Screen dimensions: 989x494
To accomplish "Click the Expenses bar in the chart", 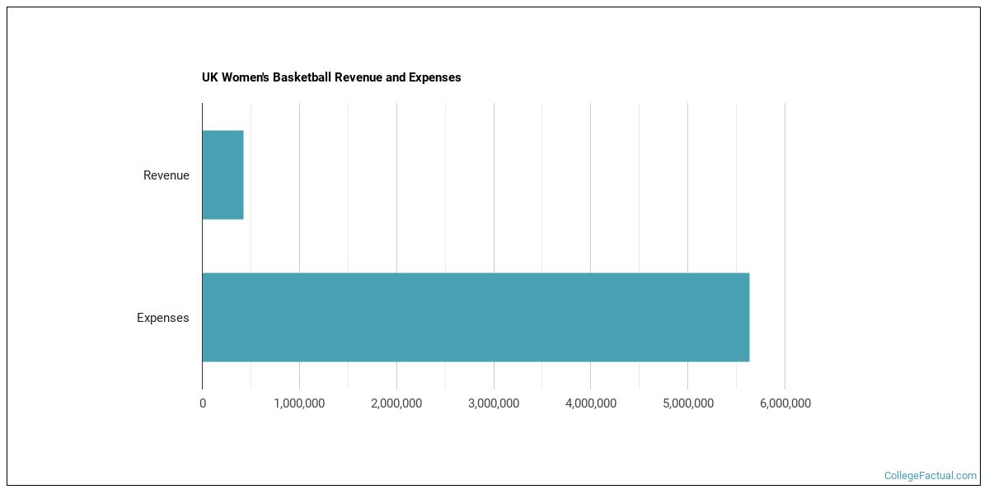I will click(476, 317).
